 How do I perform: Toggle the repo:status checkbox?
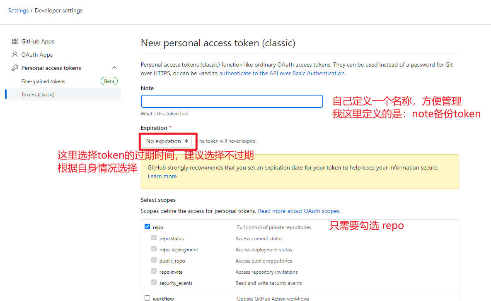tap(154, 238)
